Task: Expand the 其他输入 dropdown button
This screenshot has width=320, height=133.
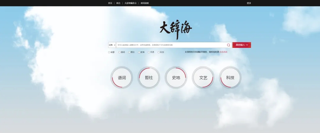Action: pyautogui.click(x=242, y=45)
